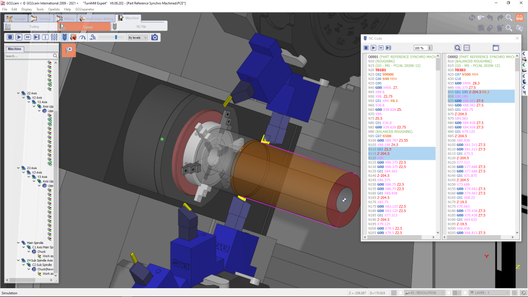
Task: Toggle the collision detection icon
Action: click(73, 37)
